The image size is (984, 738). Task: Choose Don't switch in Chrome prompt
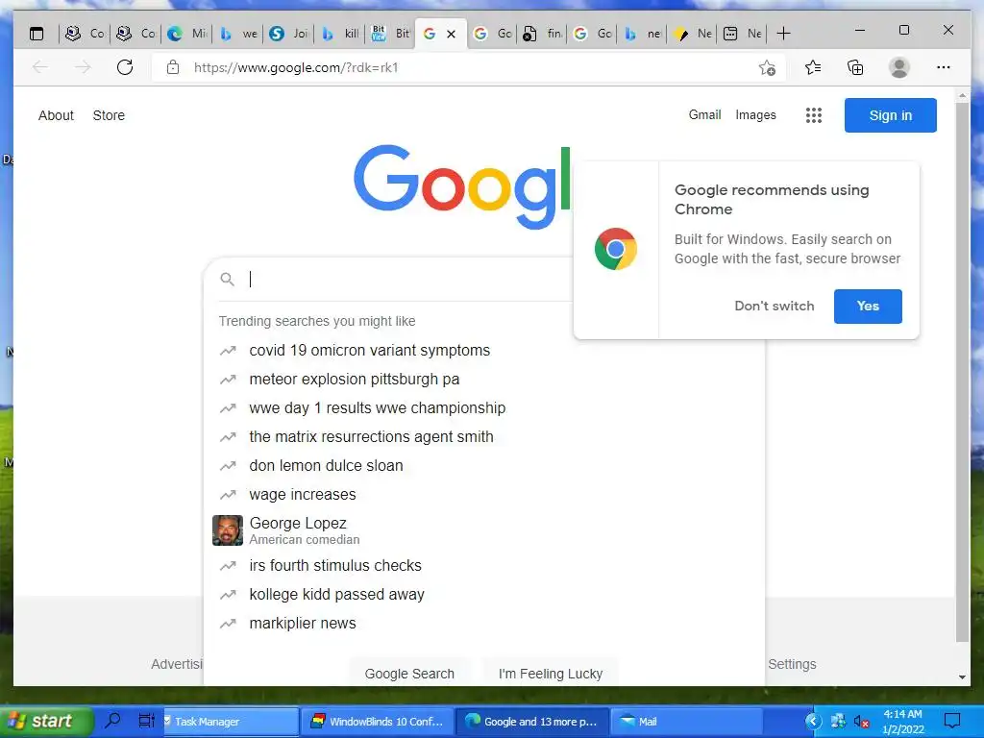pos(774,307)
